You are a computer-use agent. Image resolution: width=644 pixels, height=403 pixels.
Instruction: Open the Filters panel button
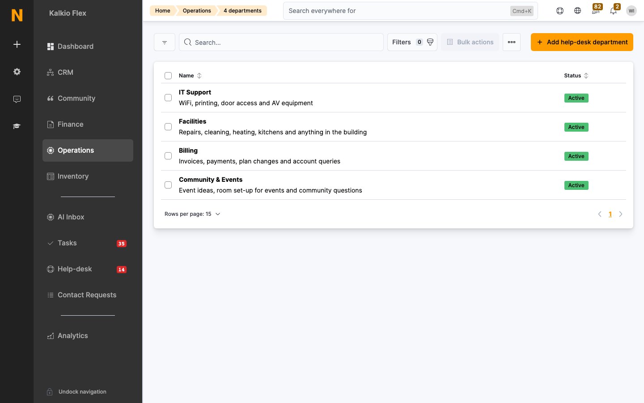click(412, 42)
